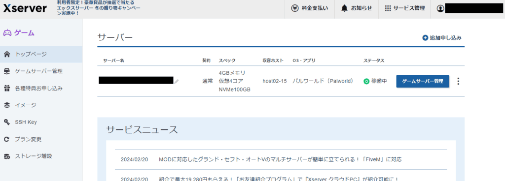This screenshot has height=181, width=505.
Task: Click the ステータス column header
Action: pos(374,60)
